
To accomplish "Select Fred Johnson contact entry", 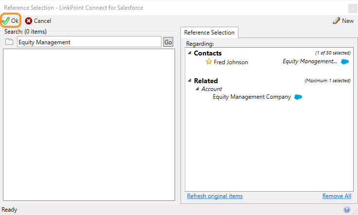I will coord(231,62).
